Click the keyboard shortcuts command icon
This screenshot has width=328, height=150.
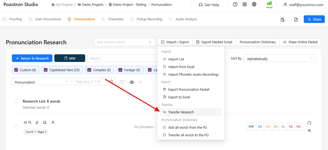pos(245,4)
